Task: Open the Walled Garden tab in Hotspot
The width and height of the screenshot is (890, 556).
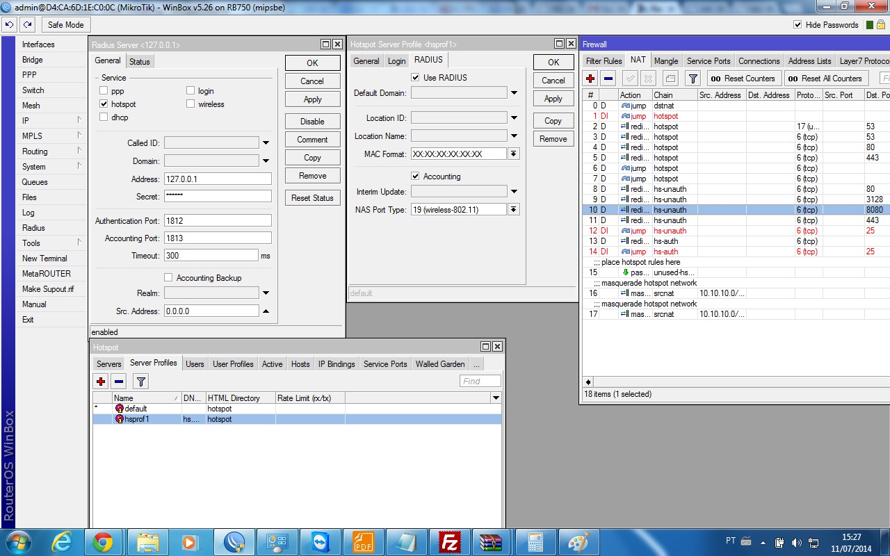Action: pos(439,364)
